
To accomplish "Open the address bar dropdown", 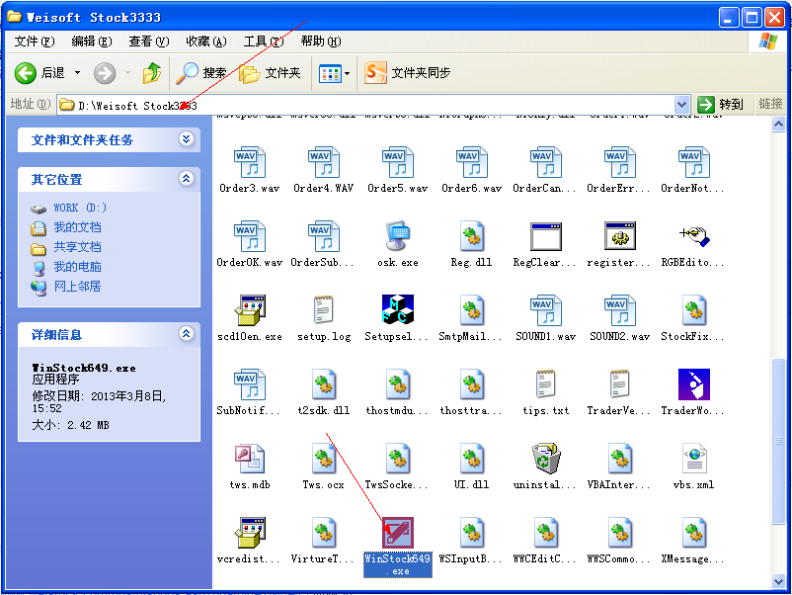I will 681,104.
